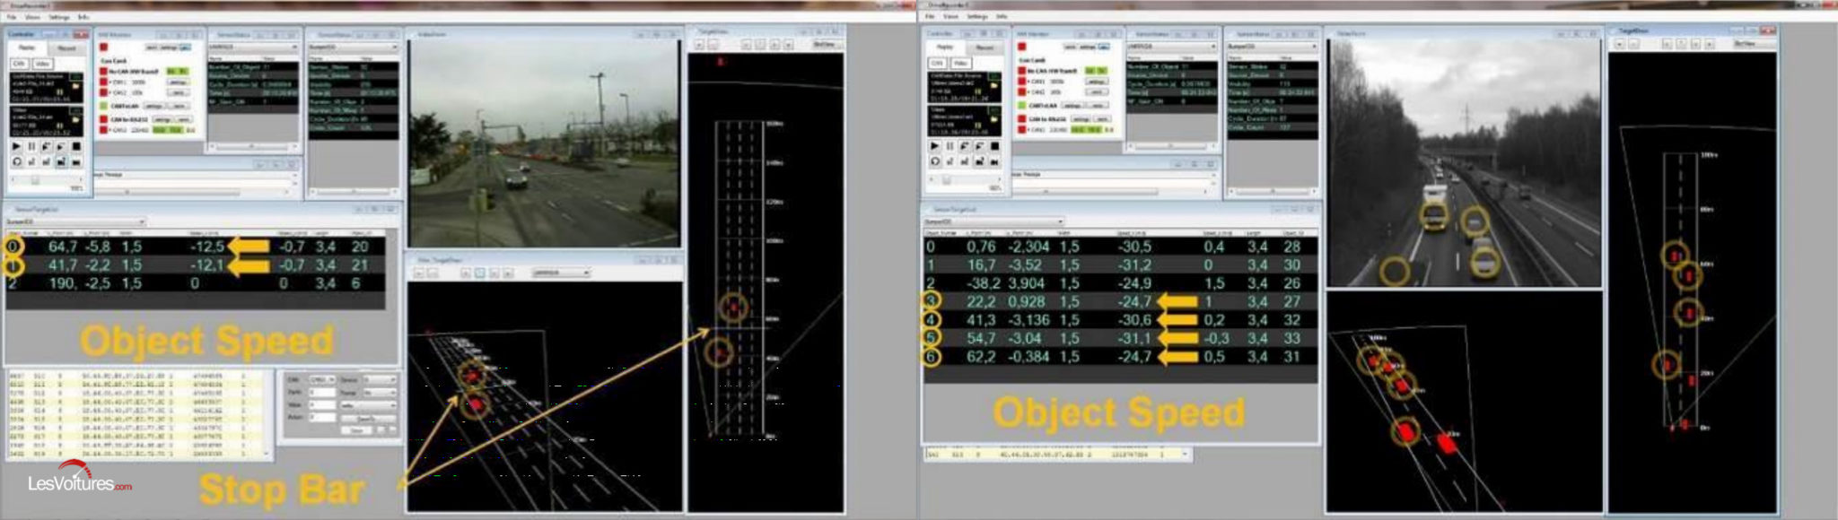Toggle the CAN1 red indicator in intersection-video window
The width and height of the screenshot is (1838, 520).
point(104,82)
